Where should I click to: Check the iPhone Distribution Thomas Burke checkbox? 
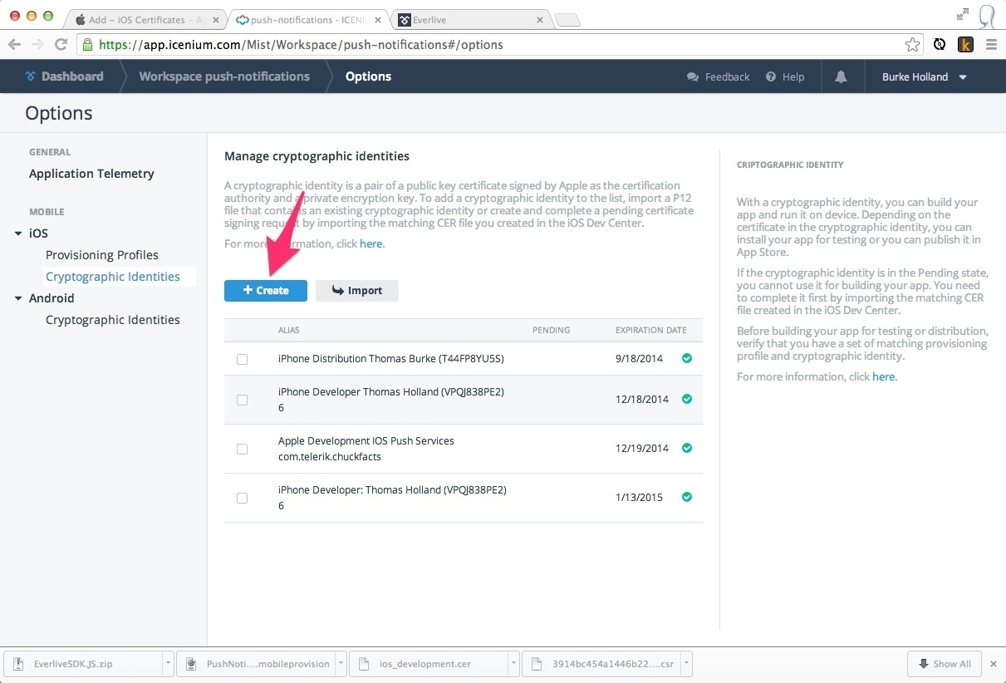pyautogui.click(x=243, y=360)
